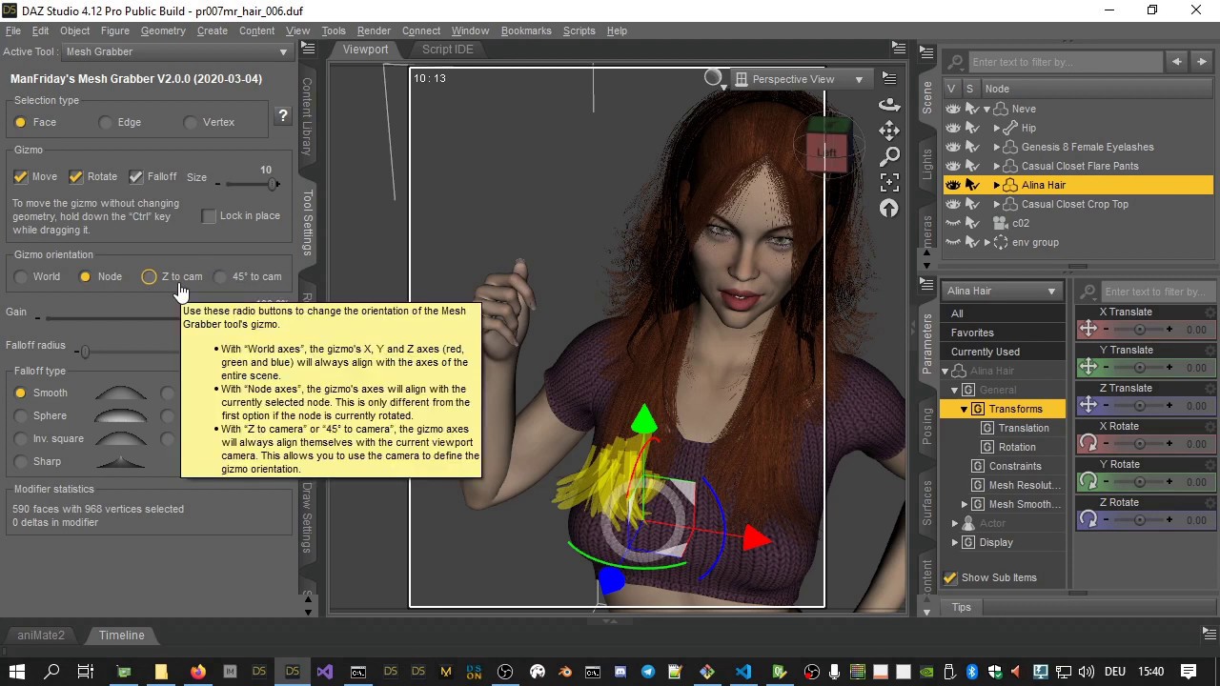
Task: Open Task View on the taskbar
Action: (85, 672)
